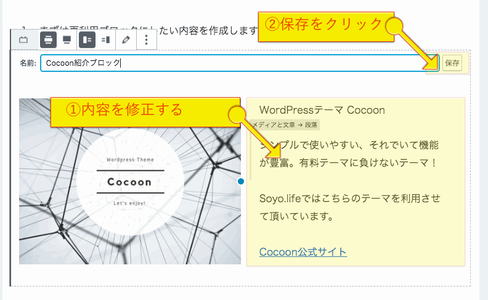
Task: Click the 名前: label
Action: [x=28, y=63]
